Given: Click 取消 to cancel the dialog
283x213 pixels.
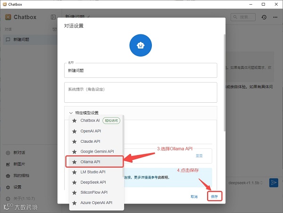Looking at the screenshot, I should (194, 197).
